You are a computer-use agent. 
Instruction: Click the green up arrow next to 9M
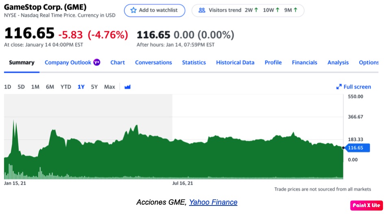tap(296, 10)
